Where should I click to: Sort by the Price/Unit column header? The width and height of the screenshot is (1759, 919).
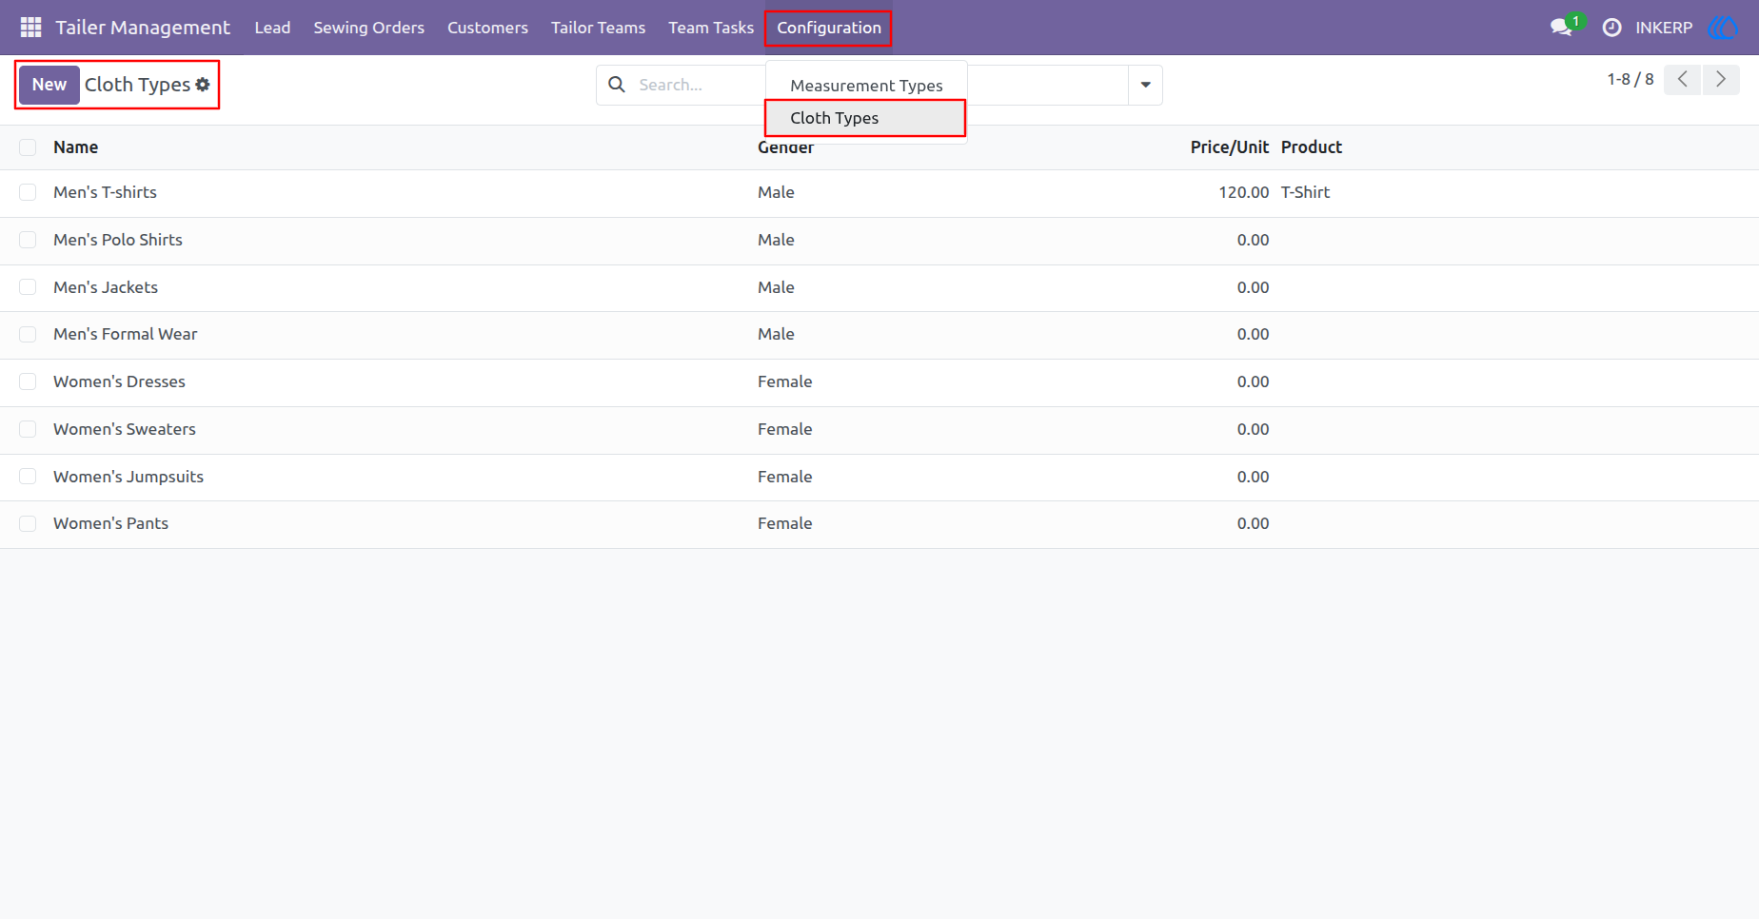1229,147
